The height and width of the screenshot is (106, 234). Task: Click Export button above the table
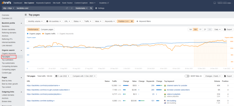point(228,76)
